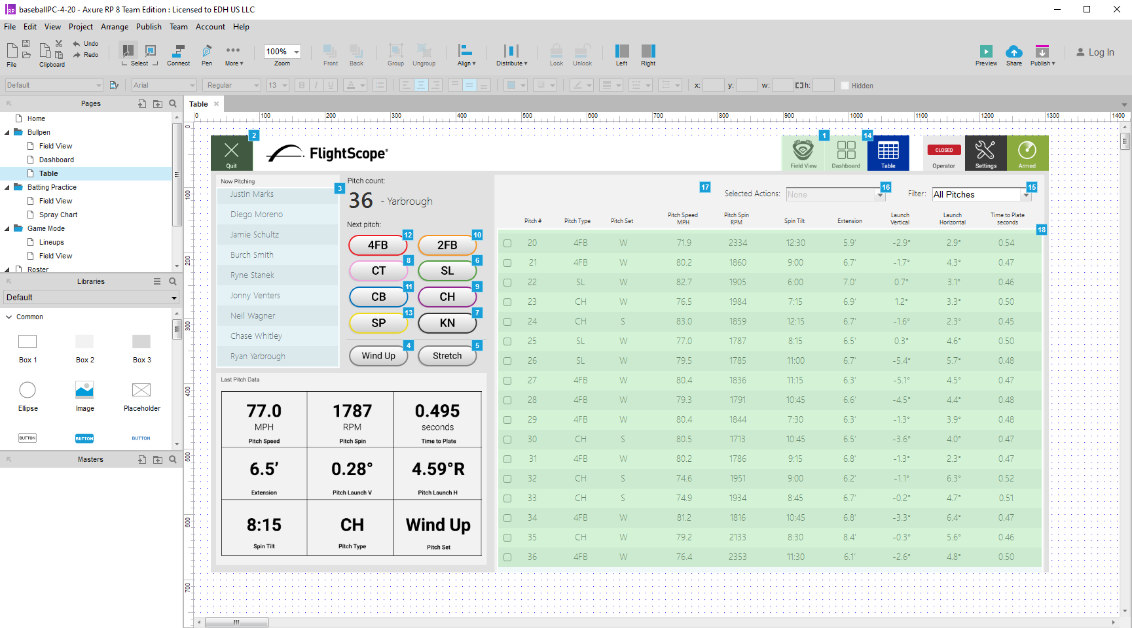Check the box for pitch 20
The image size is (1132, 628).
(507, 243)
